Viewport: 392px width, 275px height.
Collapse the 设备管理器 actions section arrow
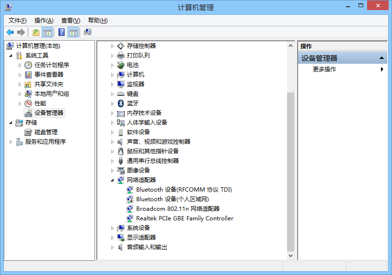[381, 58]
